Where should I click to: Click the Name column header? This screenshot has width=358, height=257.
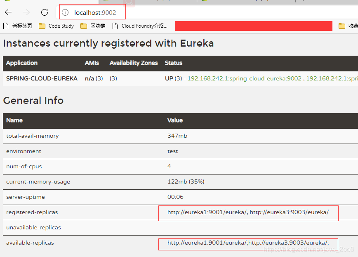click(x=14, y=120)
